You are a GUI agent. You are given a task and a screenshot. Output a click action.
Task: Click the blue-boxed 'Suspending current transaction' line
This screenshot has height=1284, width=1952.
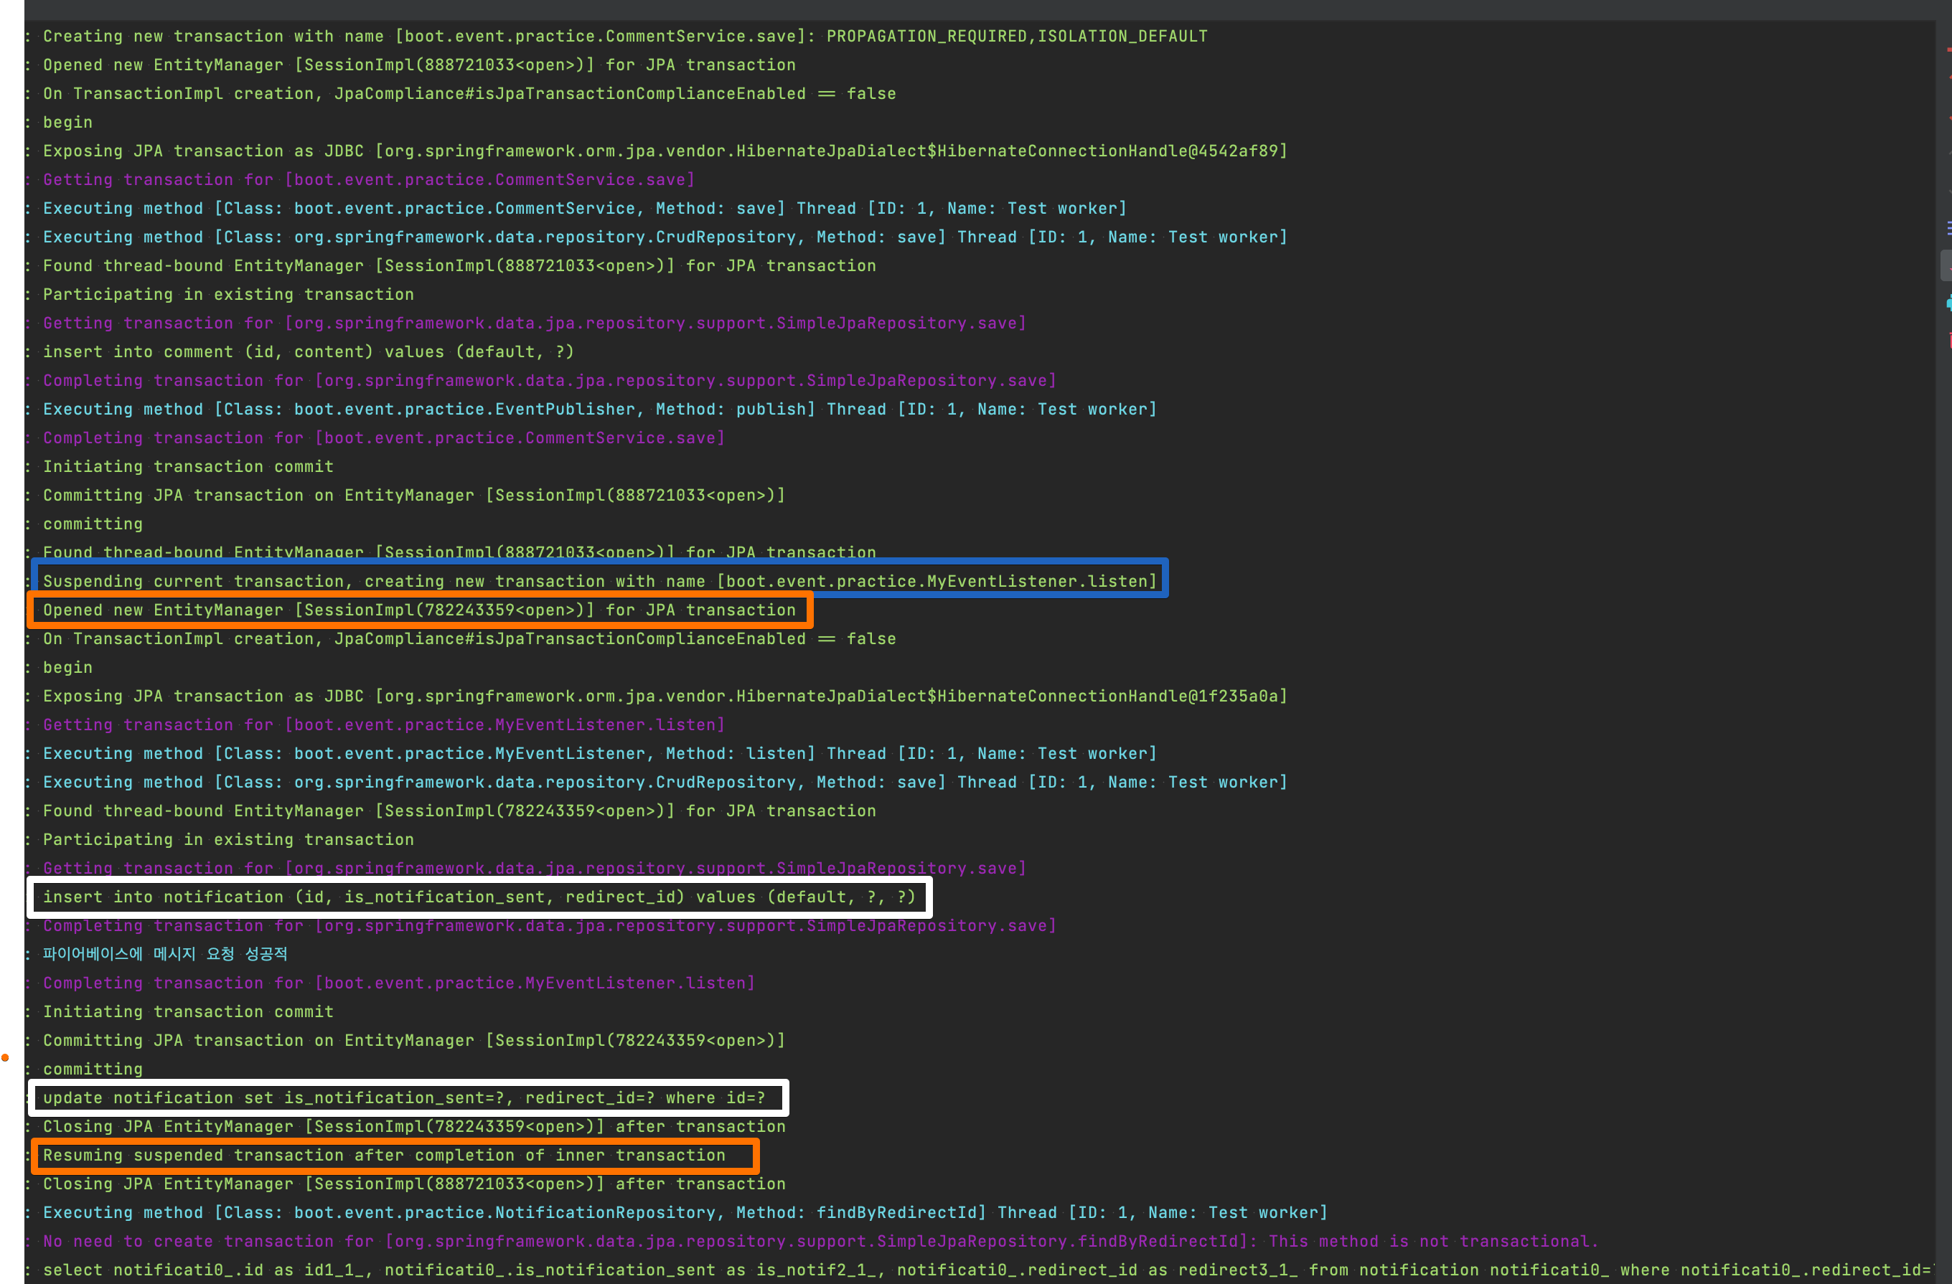point(599,581)
